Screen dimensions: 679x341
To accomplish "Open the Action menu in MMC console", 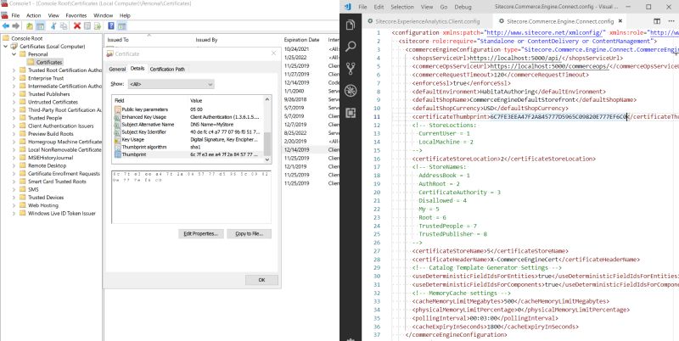I will [33, 15].
